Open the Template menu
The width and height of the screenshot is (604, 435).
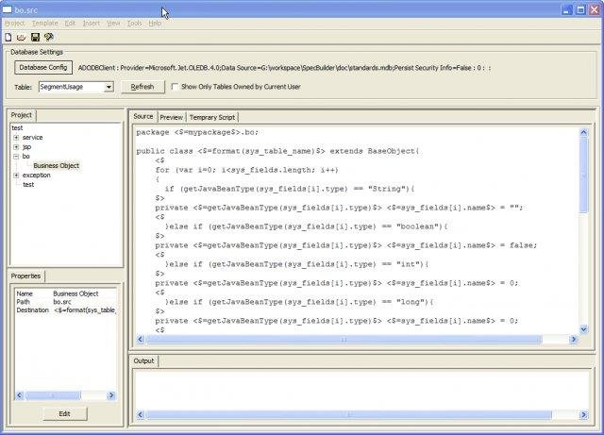coord(44,24)
